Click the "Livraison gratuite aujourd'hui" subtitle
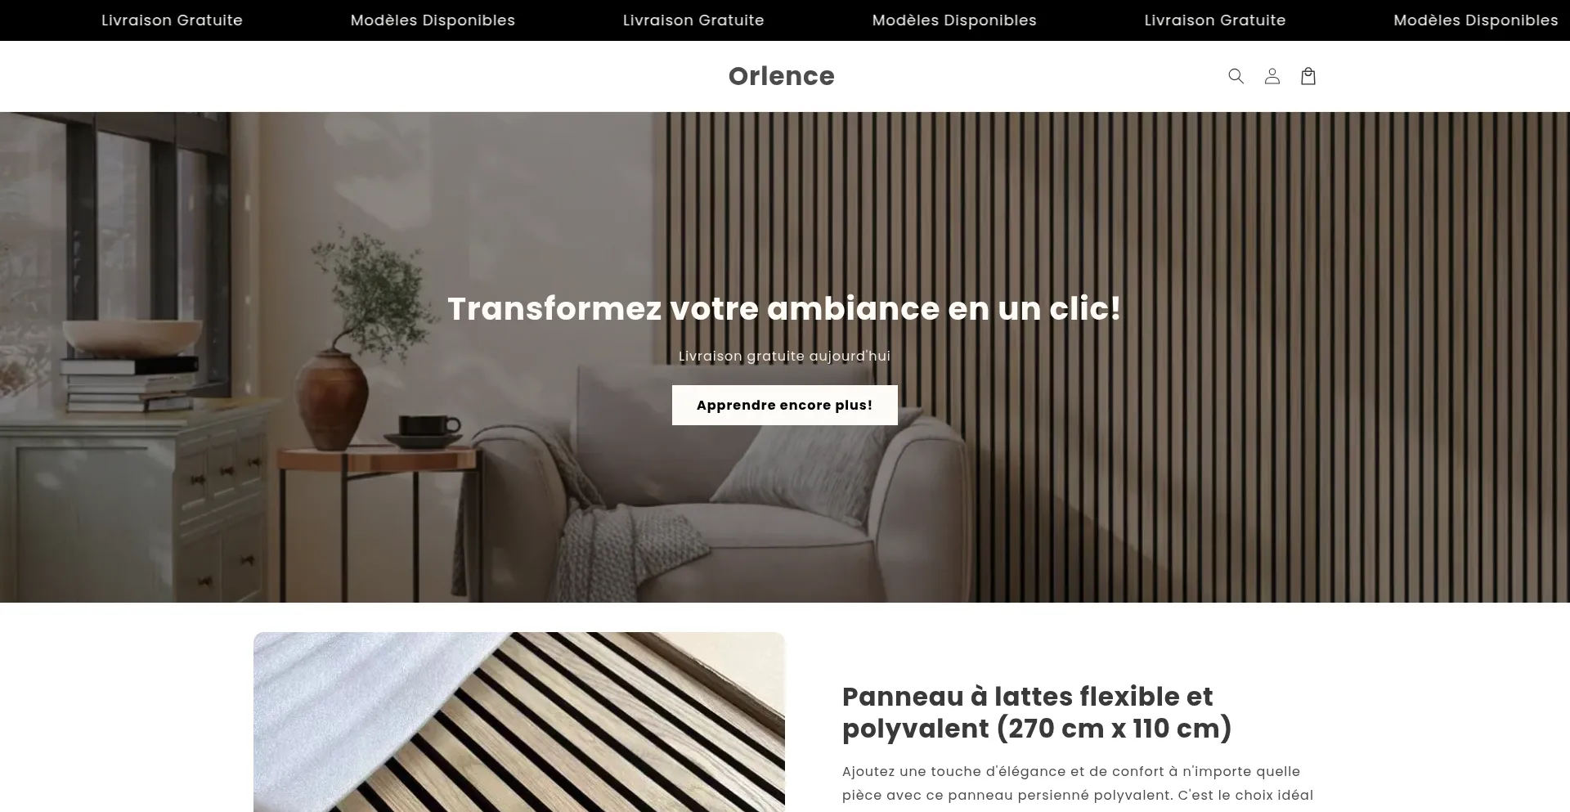The image size is (1570, 812). click(x=784, y=356)
